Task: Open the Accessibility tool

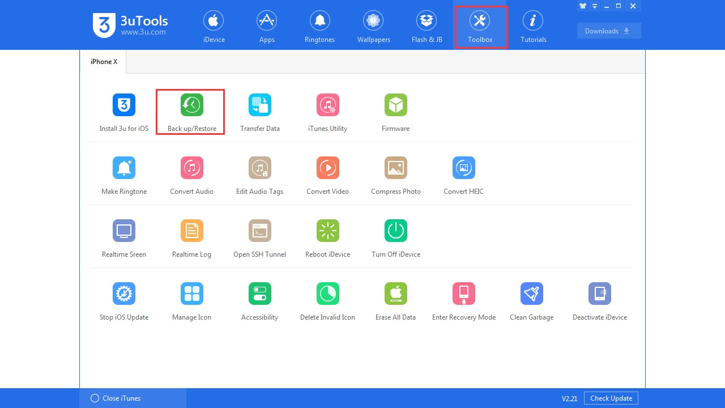Action: click(x=260, y=301)
